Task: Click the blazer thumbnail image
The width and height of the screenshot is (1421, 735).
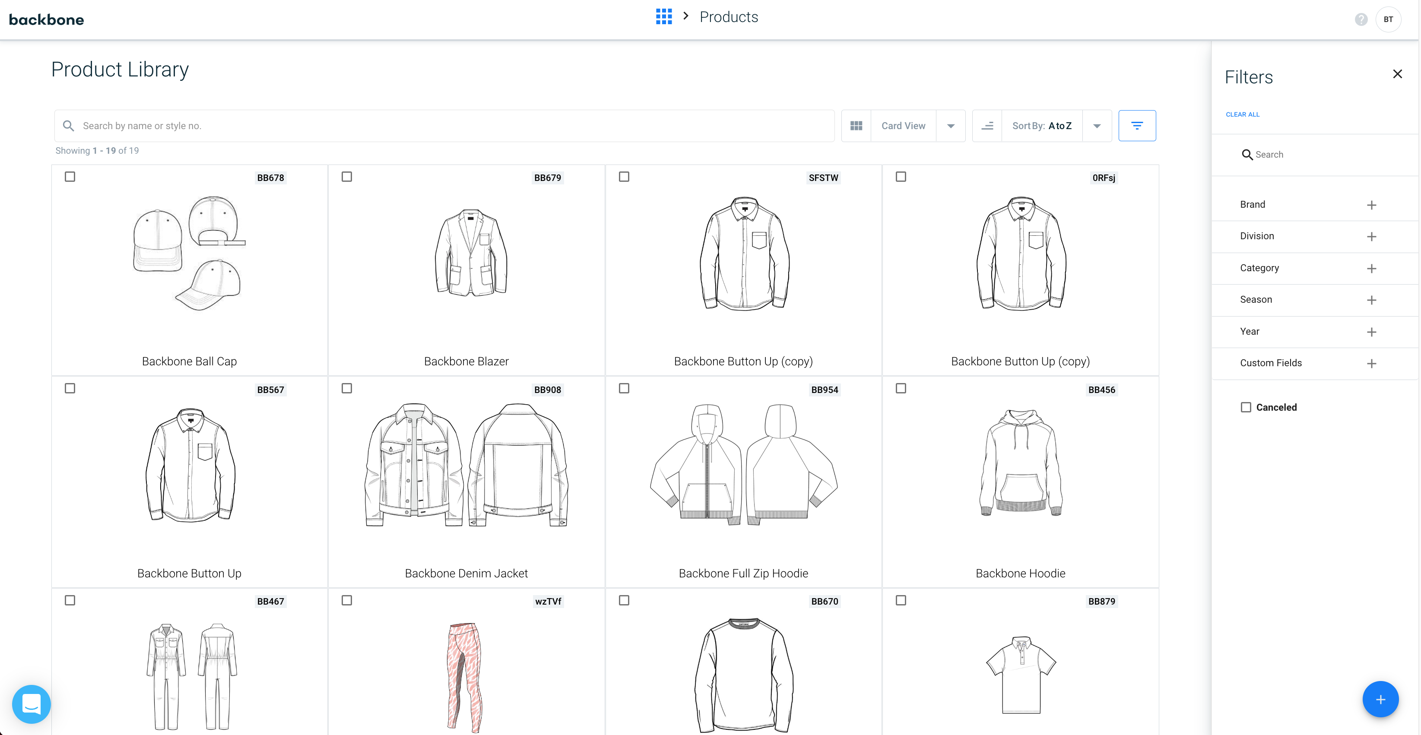Action: [470, 253]
